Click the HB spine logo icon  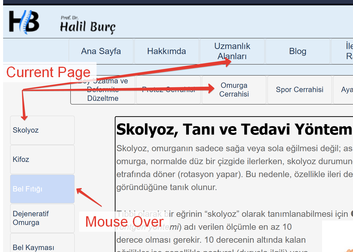(24, 21)
